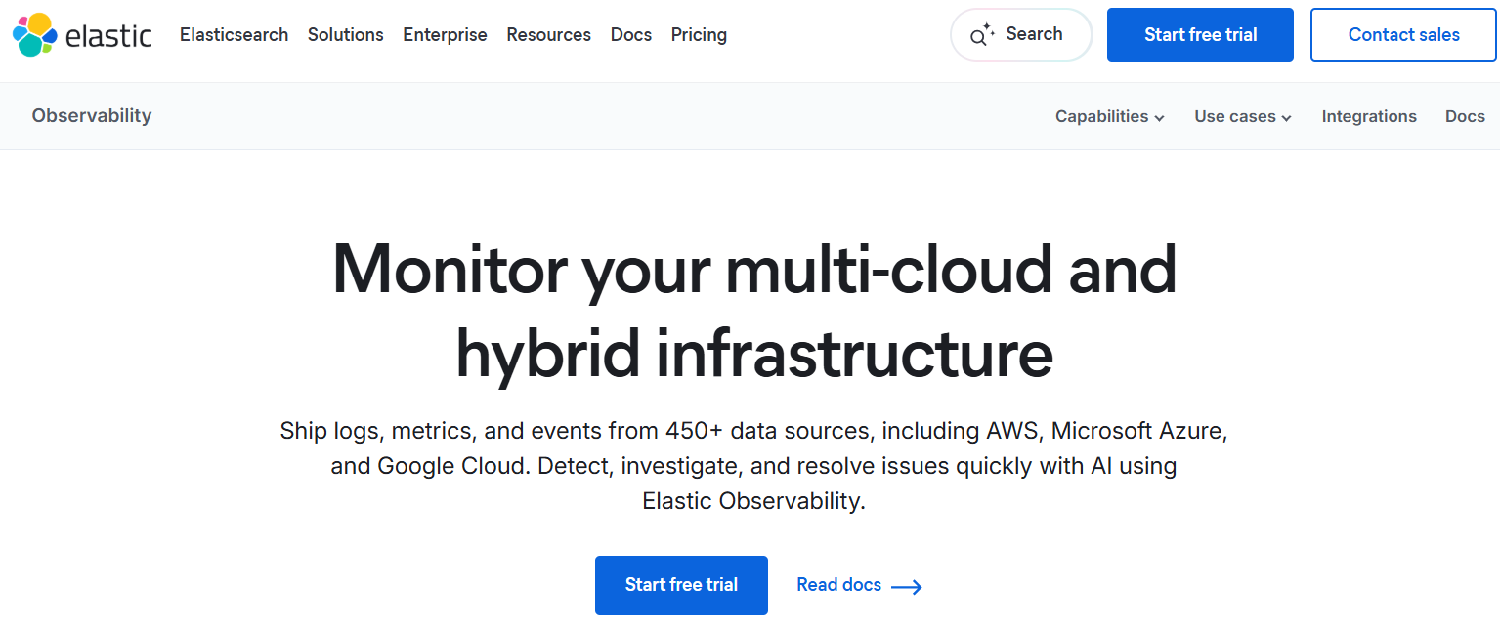Follow the Read docs link
The image size is (1500, 639).
pos(839,584)
